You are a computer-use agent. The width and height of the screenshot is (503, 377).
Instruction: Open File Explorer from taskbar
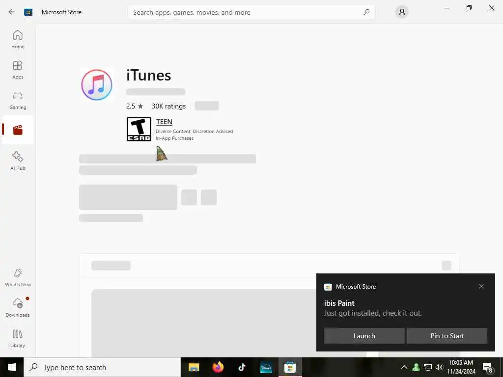(194, 367)
